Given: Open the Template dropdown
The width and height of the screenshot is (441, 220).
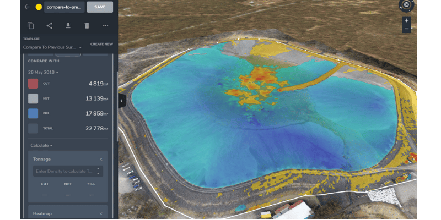Looking at the screenshot, I should [x=52, y=47].
